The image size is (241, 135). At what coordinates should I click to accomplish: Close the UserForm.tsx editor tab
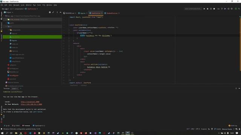[x=102, y=13]
